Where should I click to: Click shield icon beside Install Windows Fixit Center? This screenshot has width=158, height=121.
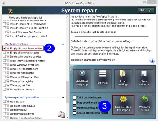tap(8, 32)
